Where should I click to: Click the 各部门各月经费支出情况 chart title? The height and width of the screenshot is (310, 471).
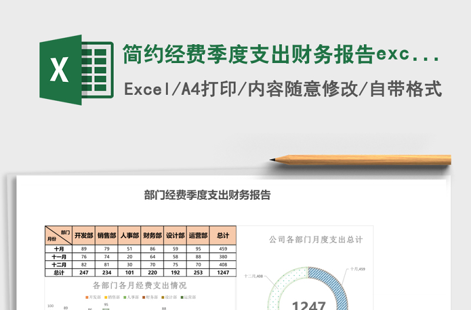click(141, 285)
